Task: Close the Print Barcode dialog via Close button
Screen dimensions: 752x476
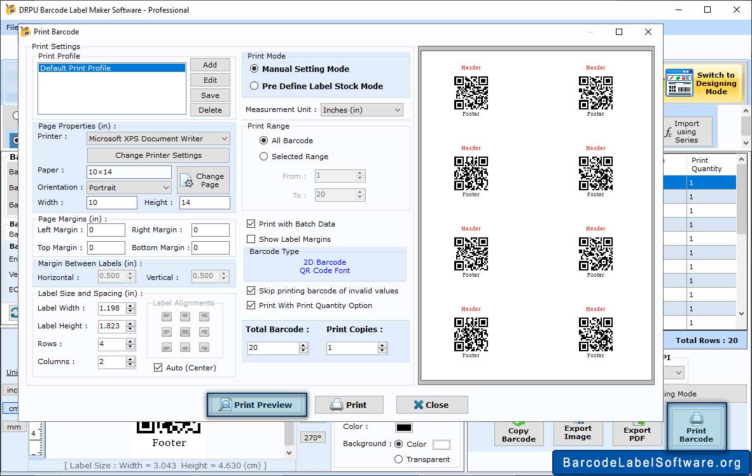Action: (431, 405)
